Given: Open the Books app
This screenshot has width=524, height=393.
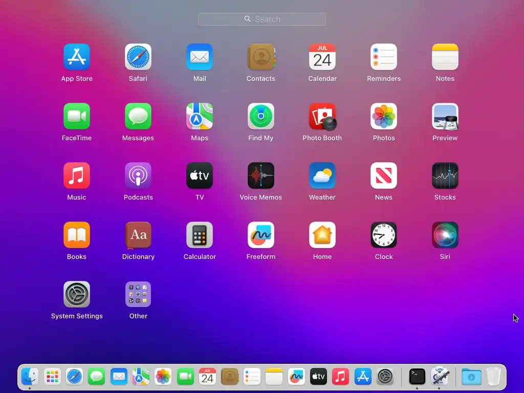Looking at the screenshot, I should click(x=77, y=235).
